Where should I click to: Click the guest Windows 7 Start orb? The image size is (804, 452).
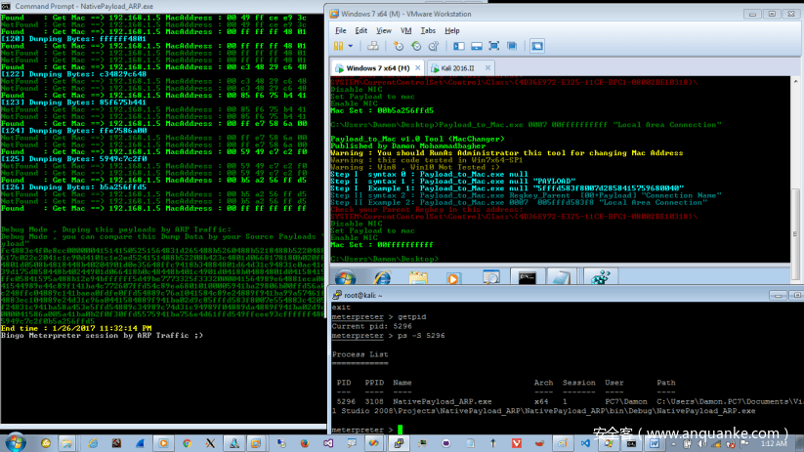(x=345, y=277)
